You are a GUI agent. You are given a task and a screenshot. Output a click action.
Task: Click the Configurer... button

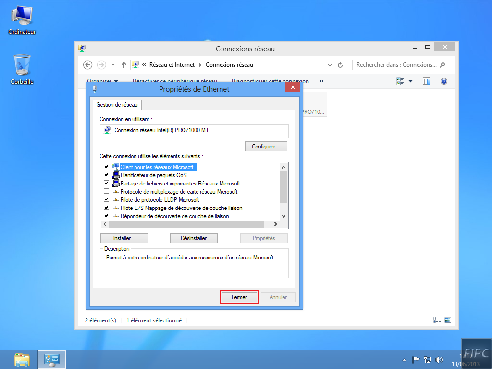266,146
